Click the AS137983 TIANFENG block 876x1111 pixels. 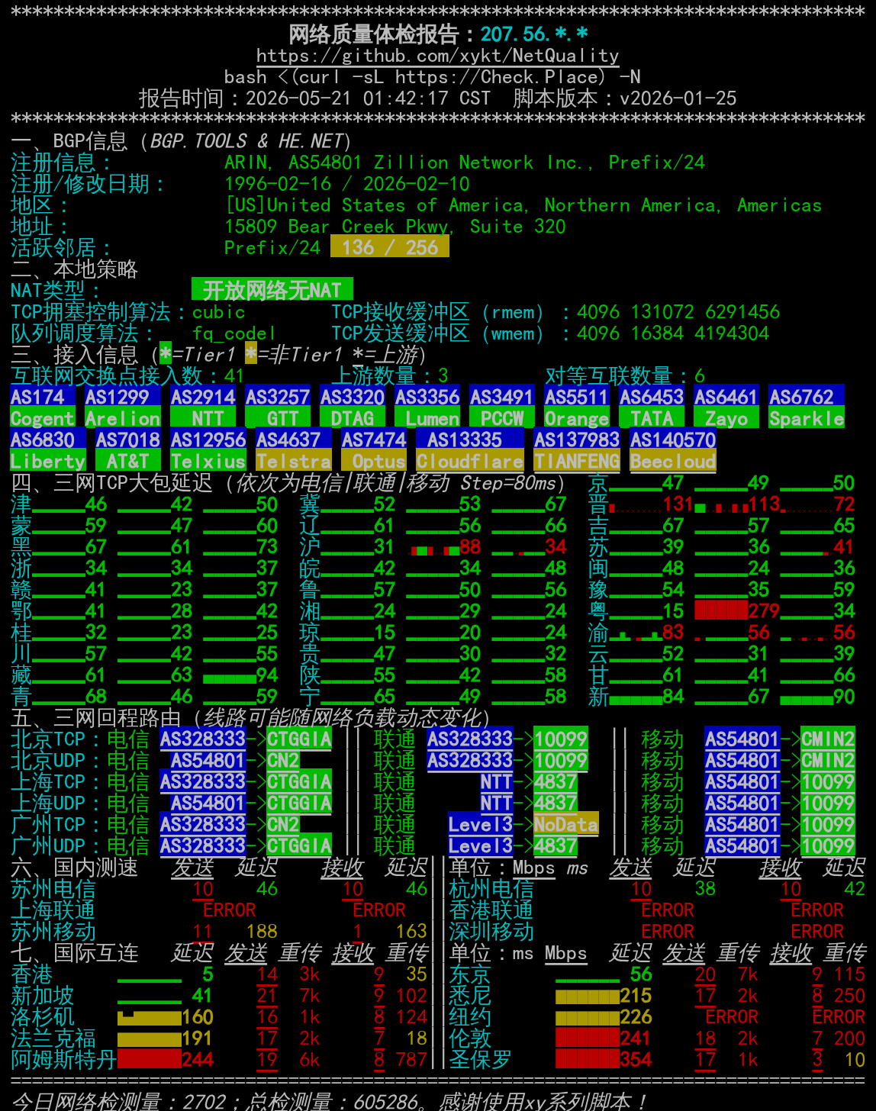click(x=577, y=450)
